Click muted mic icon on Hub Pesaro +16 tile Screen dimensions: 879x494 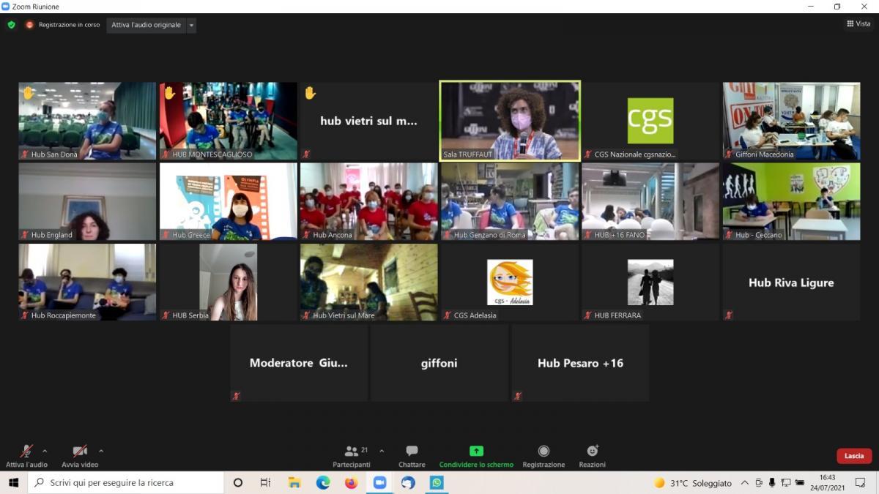518,396
